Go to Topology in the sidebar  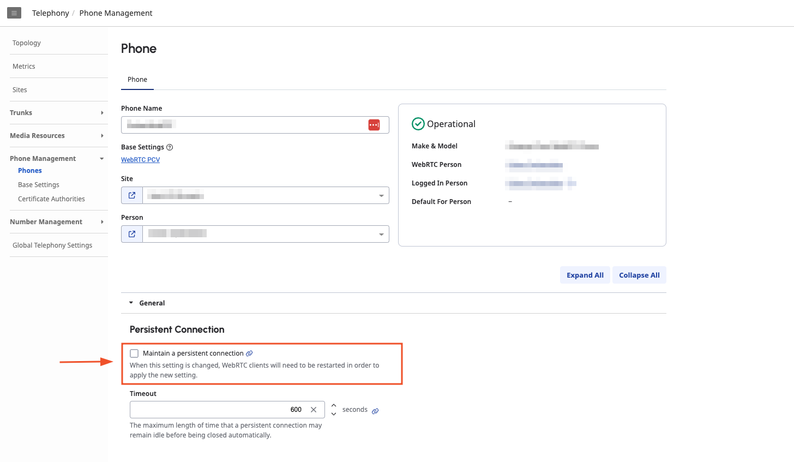click(27, 43)
